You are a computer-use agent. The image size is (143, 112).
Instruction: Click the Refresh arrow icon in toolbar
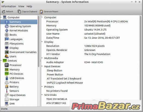click(4, 12)
